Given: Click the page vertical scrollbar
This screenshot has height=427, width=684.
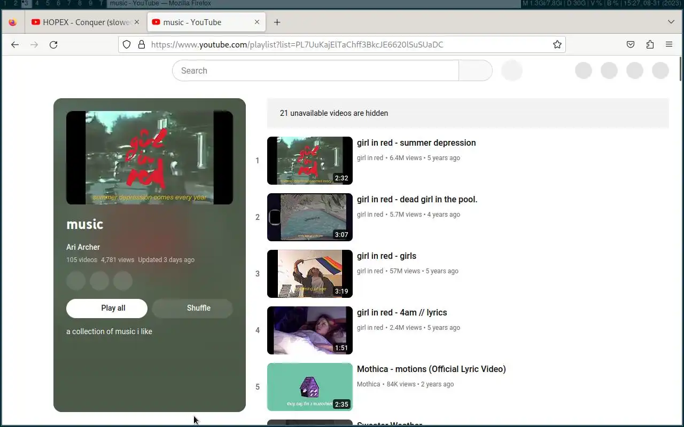Looking at the screenshot, I should (681, 68).
